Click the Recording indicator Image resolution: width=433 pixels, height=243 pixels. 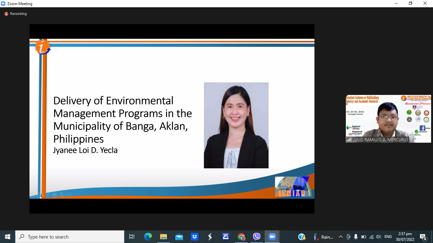coord(16,14)
